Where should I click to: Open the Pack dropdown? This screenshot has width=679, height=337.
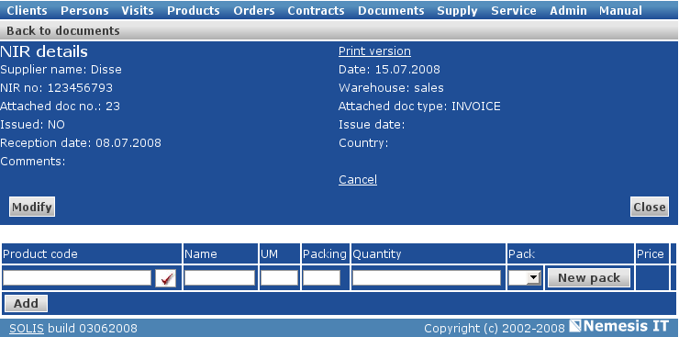[525, 278]
